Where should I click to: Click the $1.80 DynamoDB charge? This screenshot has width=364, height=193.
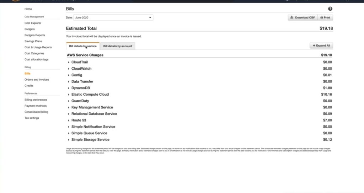(327, 88)
